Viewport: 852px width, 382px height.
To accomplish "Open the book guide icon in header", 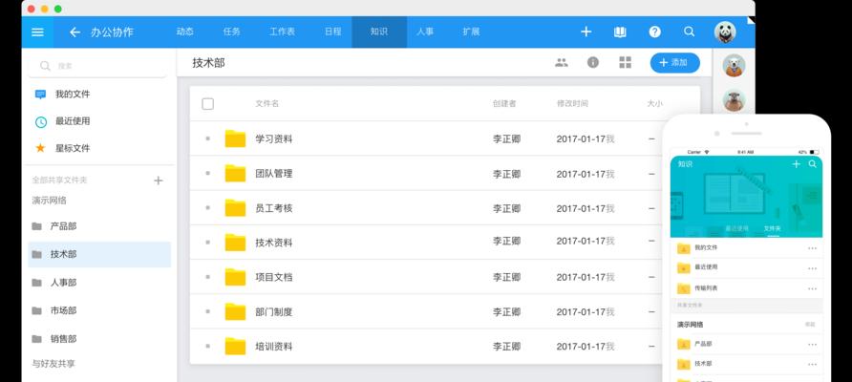I will pyautogui.click(x=620, y=32).
